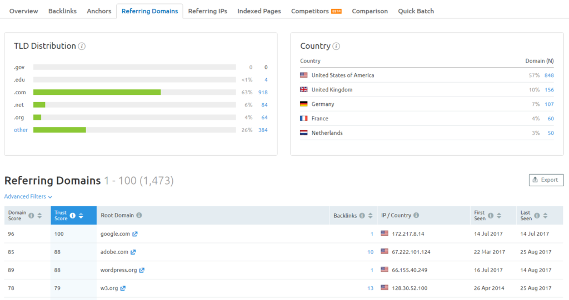Viewport: 569px width, 300px height.
Task: Click the .edu count 4 link
Action: tap(266, 80)
